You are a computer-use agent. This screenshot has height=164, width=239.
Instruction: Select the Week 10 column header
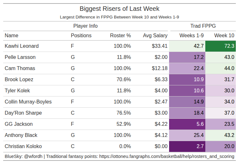(224, 35)
